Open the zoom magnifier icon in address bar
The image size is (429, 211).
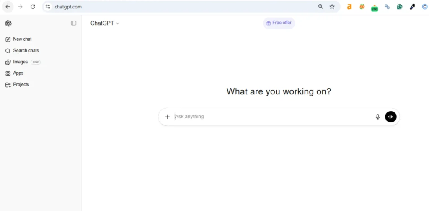pos(320,7)
